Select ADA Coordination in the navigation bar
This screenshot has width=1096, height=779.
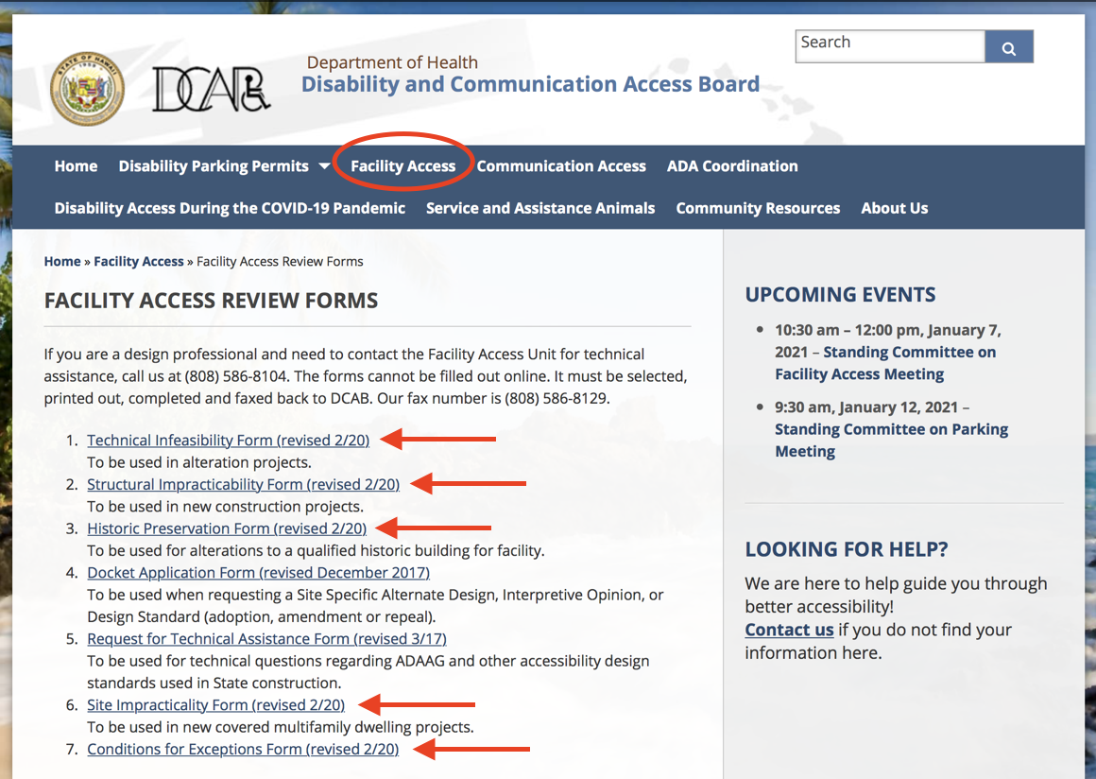pyautogui.click(x=732, y=166)
